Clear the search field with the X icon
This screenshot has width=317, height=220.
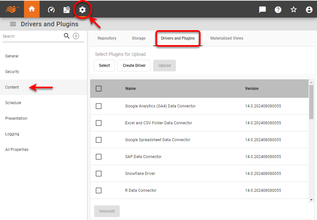point(76,36)
